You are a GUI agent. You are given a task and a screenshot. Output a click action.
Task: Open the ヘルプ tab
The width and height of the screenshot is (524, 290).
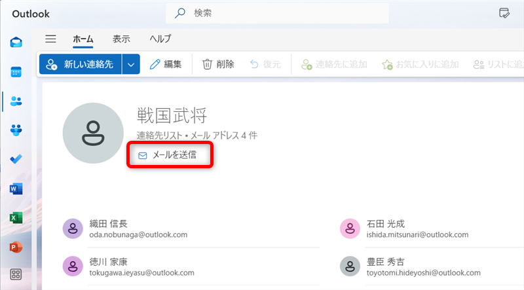click(x=160, y=39)
